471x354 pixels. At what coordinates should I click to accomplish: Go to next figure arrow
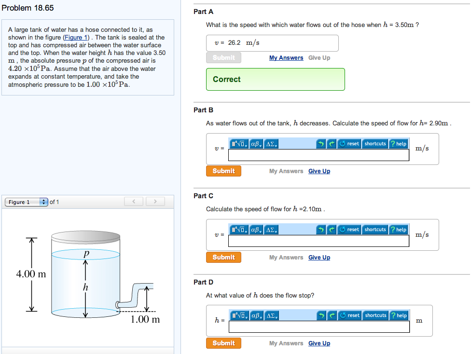[x=155, y=202]
